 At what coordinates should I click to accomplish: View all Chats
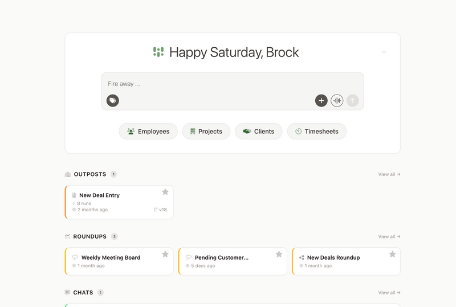coord(389,292)
